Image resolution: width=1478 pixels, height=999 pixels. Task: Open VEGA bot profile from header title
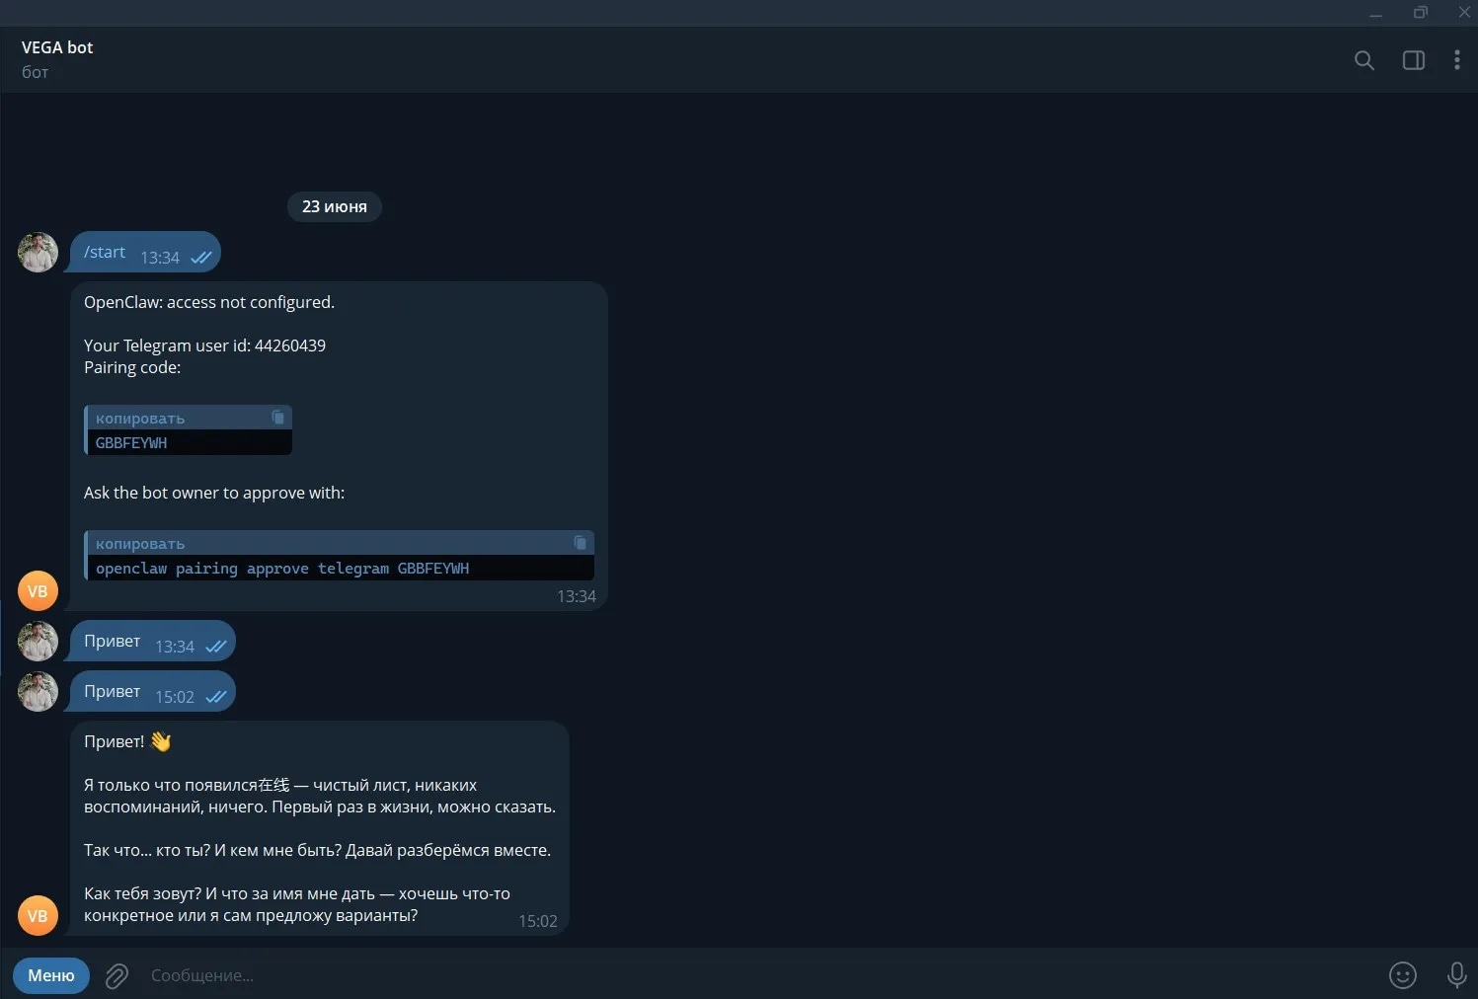57,47
